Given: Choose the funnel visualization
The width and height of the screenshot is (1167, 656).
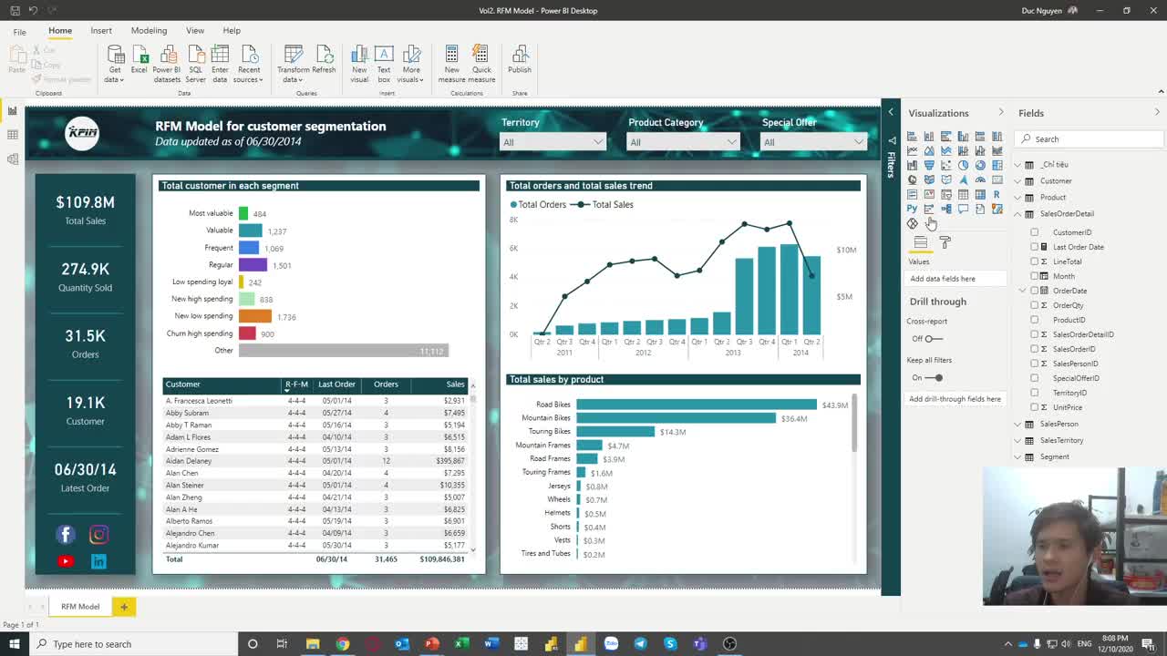Looking at the screenshot, I should 929,165.
